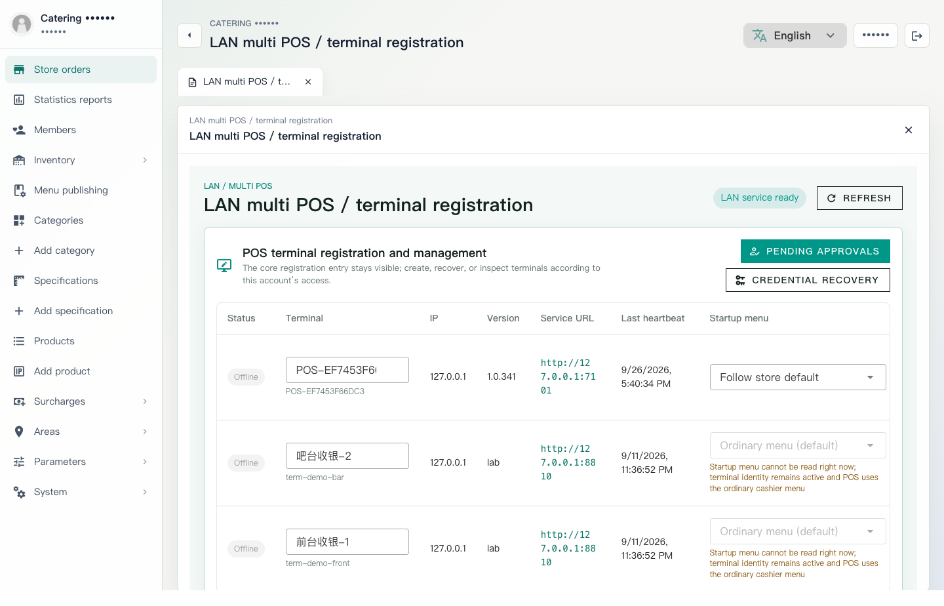Open startup menu dropdown for 吧台收银-2
The image size is (944, 606).
pos(798,445)
